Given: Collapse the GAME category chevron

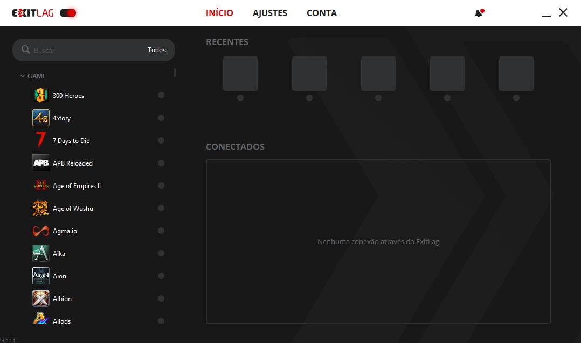Looking at the screenshot, I should [23, 76].
